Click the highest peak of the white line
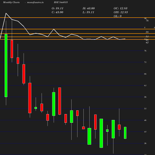 [x=6, y=13]
